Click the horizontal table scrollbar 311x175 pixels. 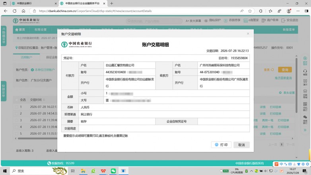(x=38, y=138)
